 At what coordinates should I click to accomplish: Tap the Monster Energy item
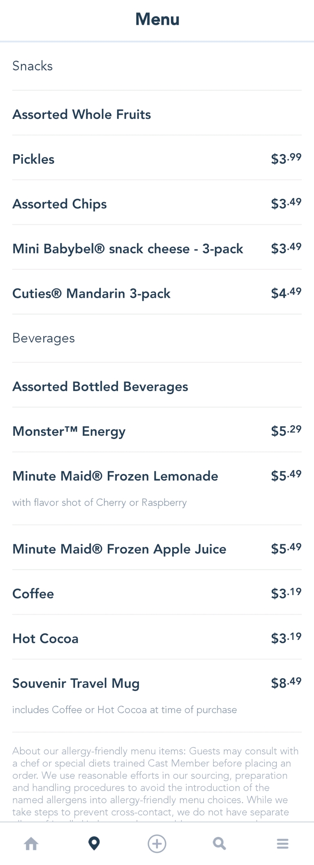(69, 431)
